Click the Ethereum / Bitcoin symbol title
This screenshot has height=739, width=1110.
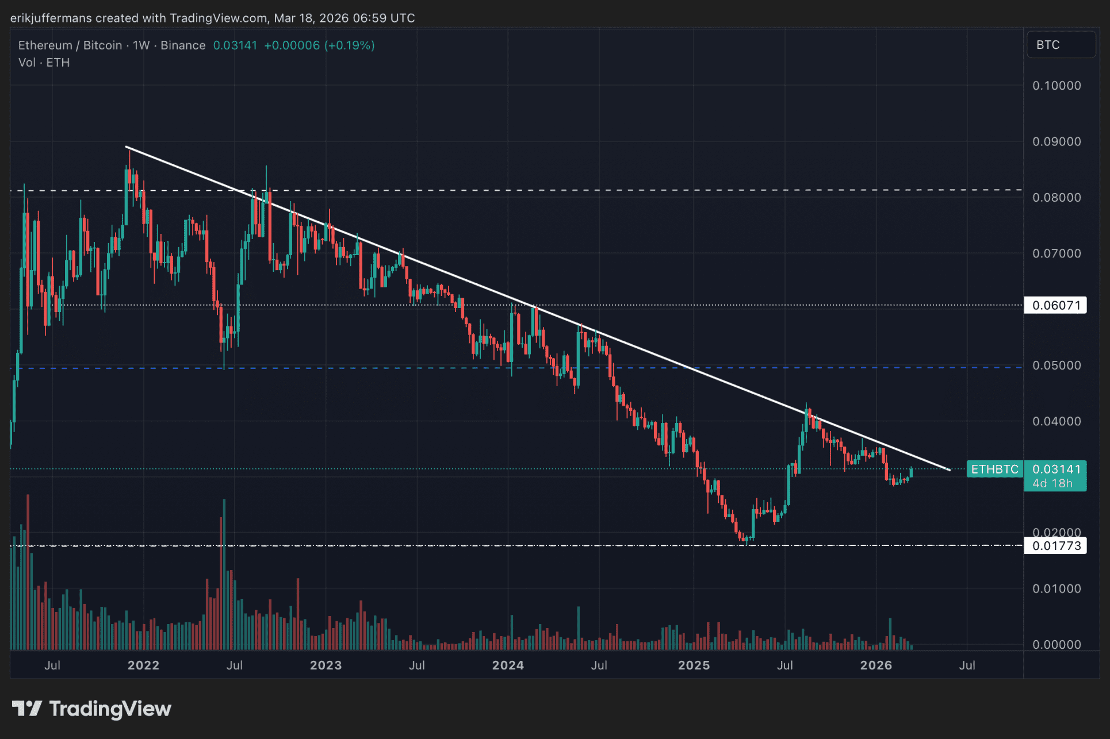pyautogui.click(x=70, y=45)
